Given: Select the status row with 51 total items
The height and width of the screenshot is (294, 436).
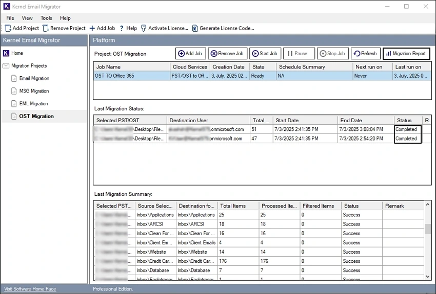Looking at the screenshot, I should click(262, 129).
